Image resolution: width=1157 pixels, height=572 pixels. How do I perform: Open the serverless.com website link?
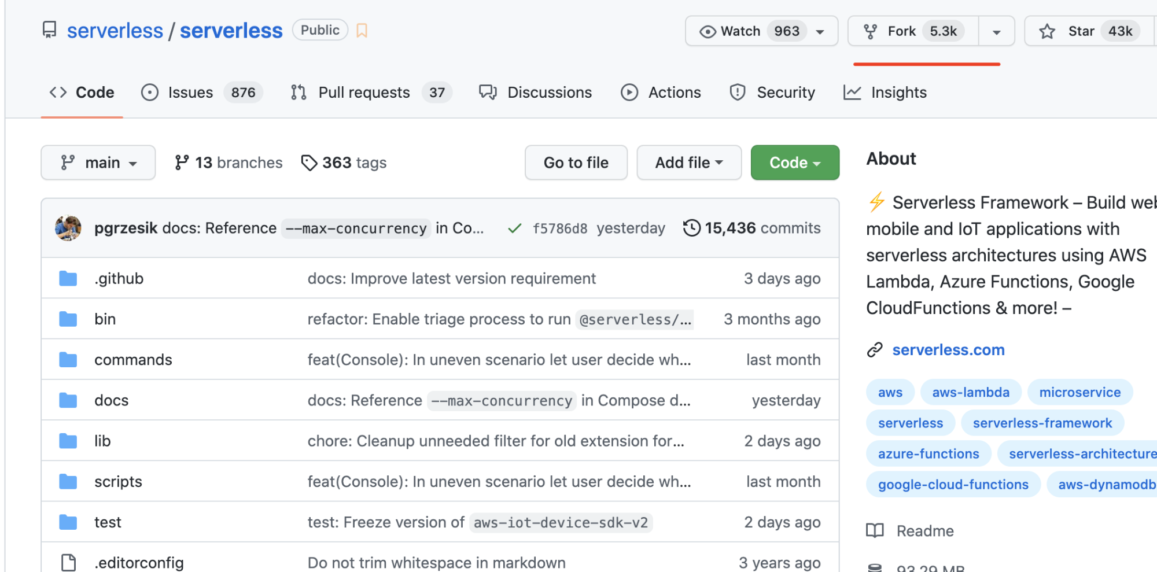[x=948, y=350]
